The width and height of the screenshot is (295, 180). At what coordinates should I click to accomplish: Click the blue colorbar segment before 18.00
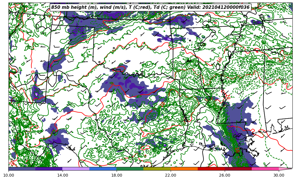coord(103,169)
